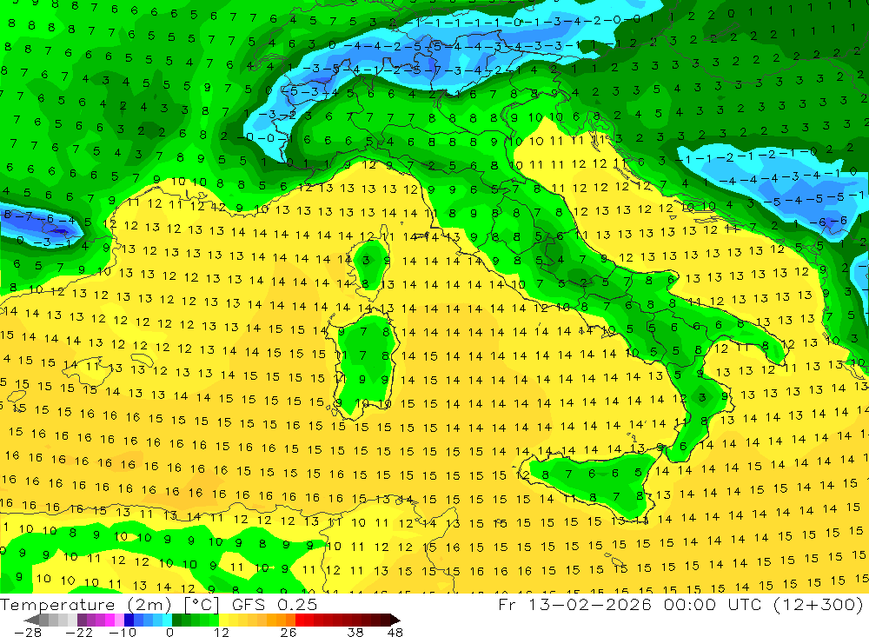Click the dark blue legend swatch above -10
This screenshot has width=869, height=637.
pyautogui.click(x=129, y=620)
